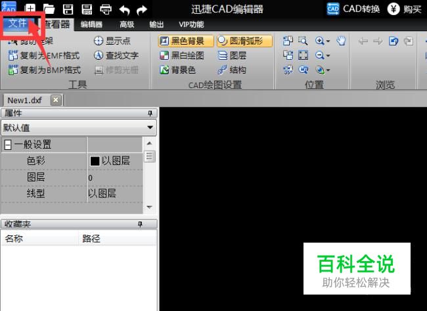Toggle the 黑色背景 option

click(x=186, y=41)
